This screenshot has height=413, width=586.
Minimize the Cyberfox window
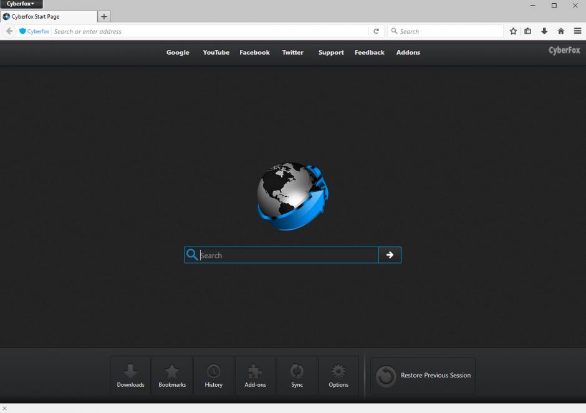point(533,5)
